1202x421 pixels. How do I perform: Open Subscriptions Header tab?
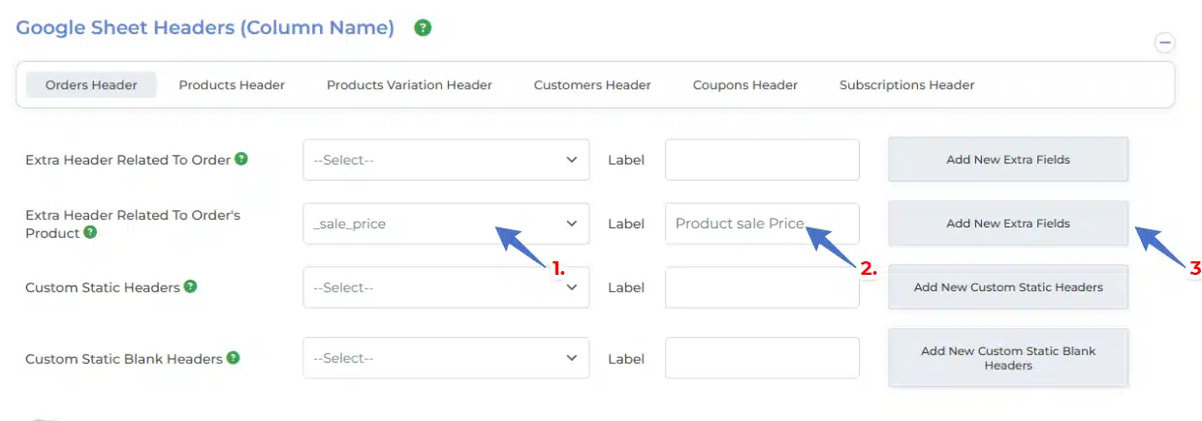(x=906, y=85)
